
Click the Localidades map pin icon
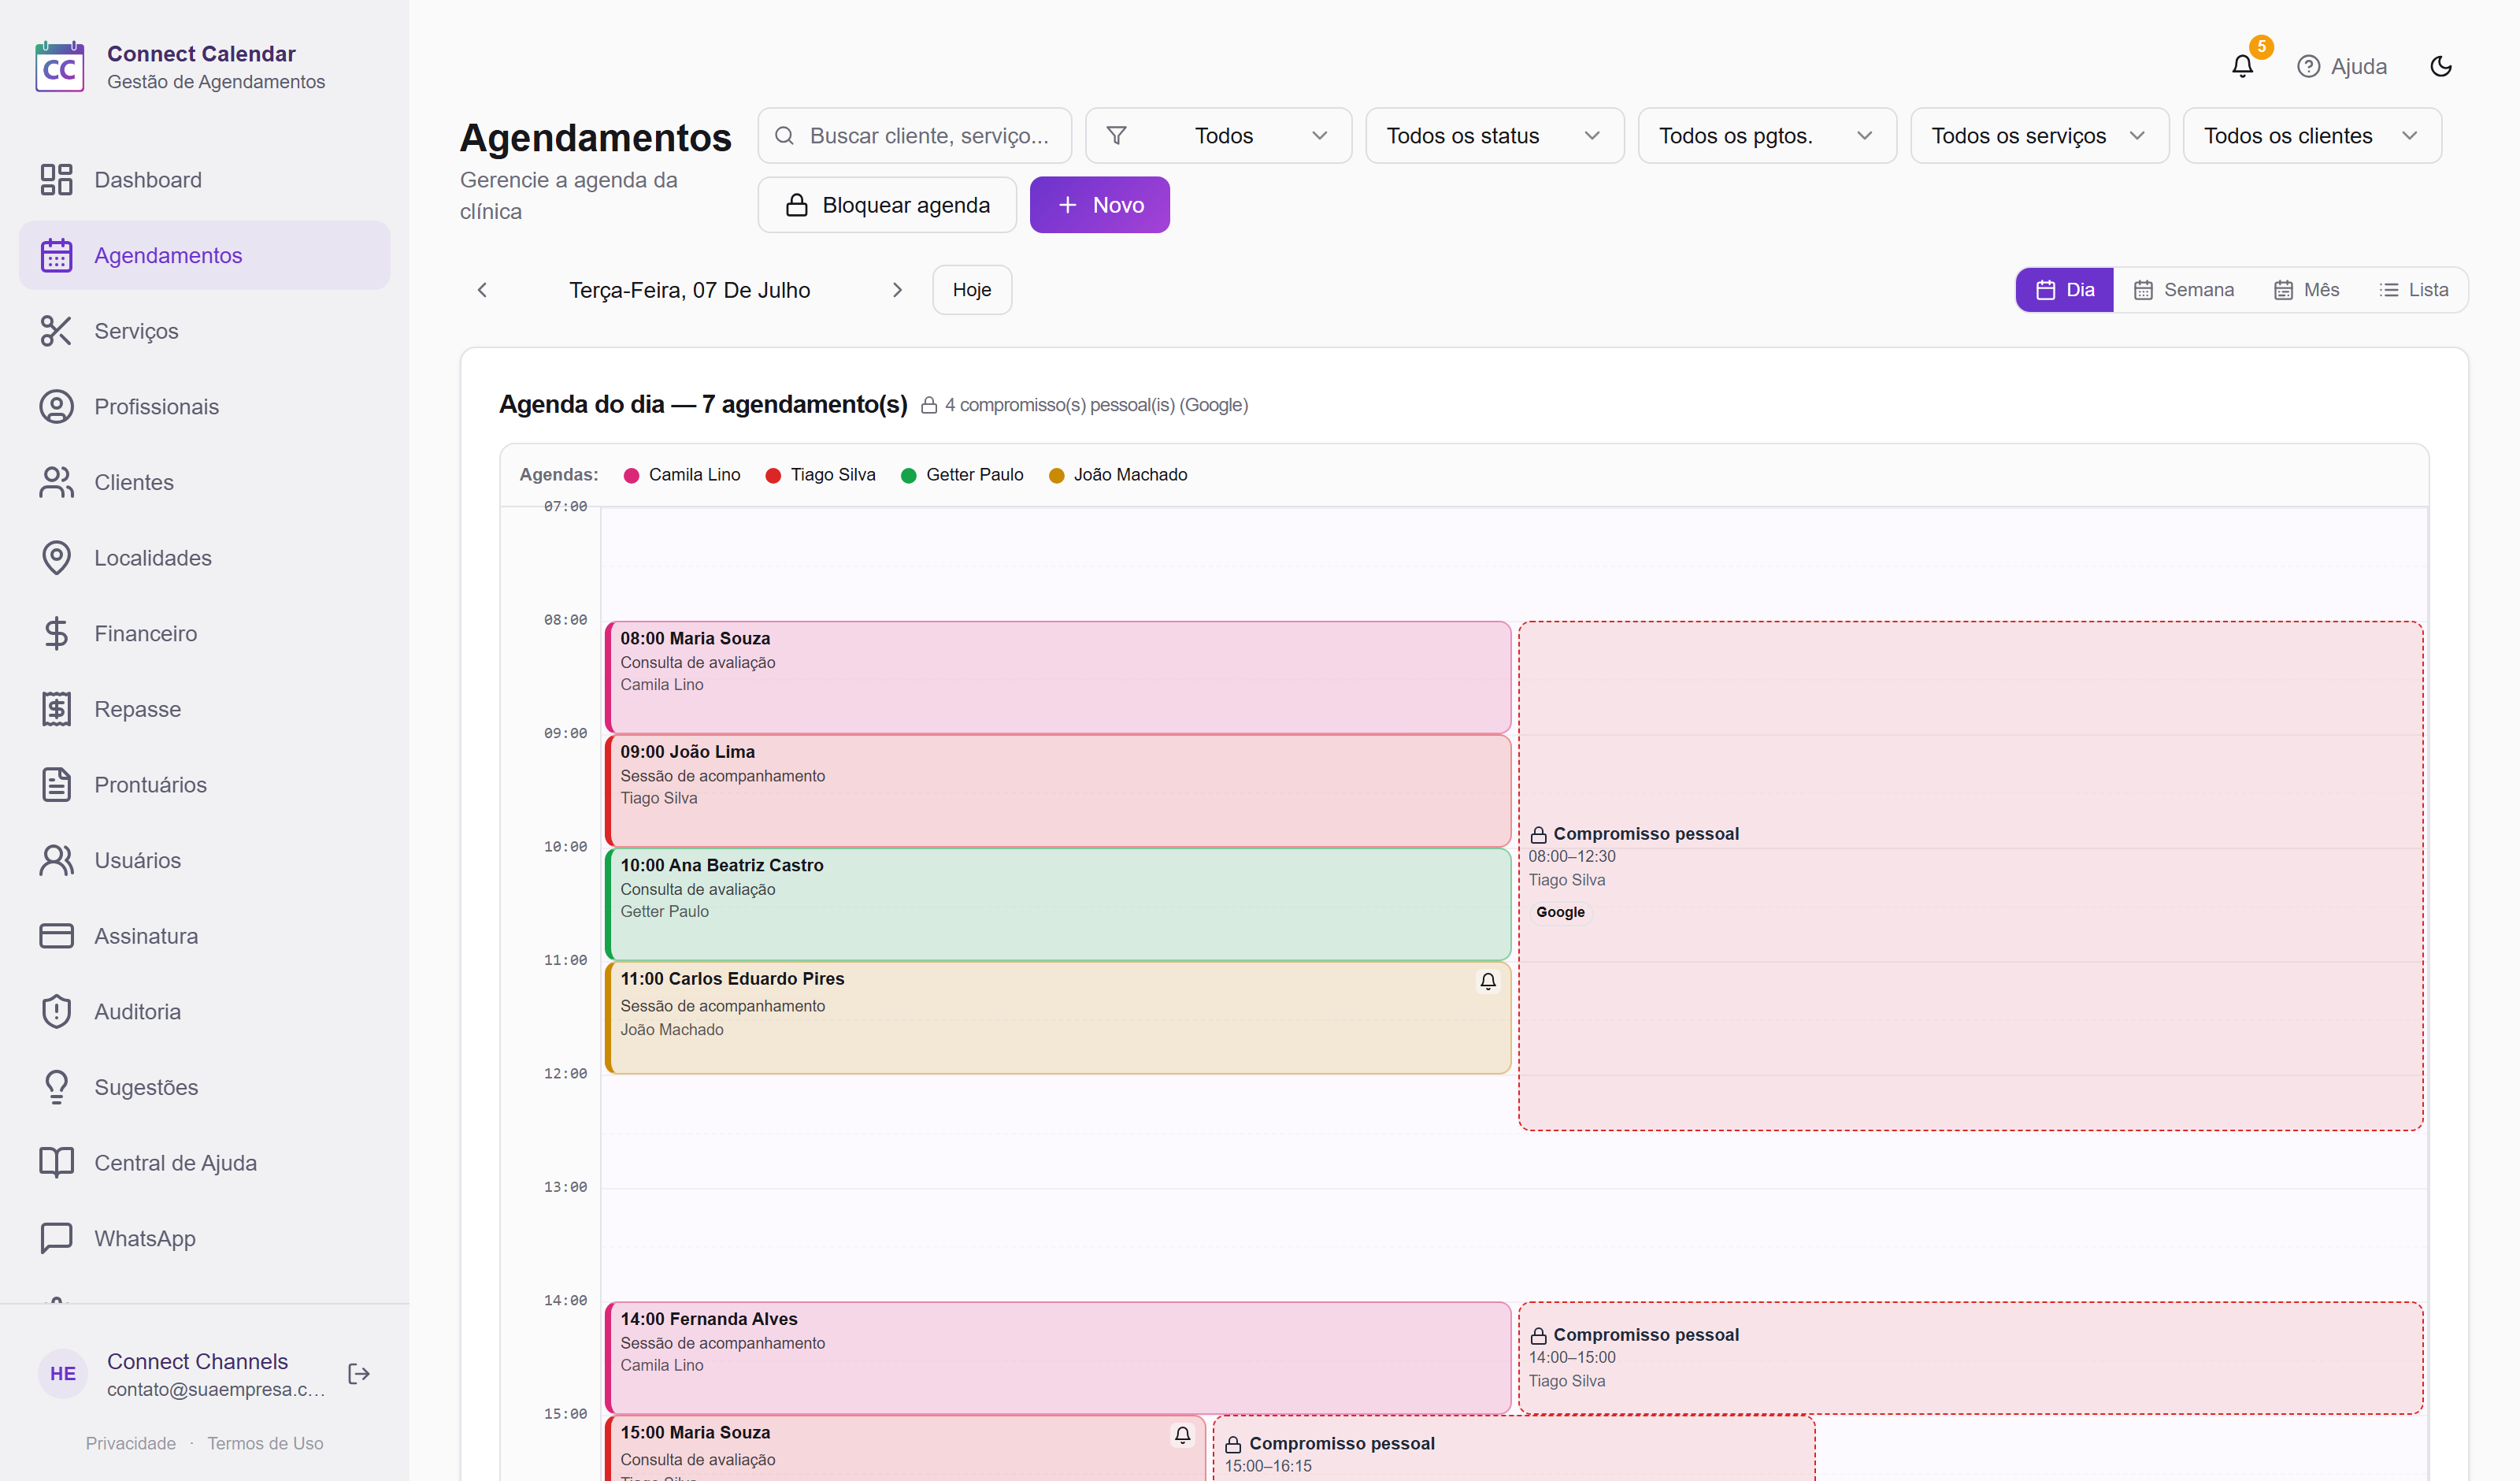click(56, 559)
